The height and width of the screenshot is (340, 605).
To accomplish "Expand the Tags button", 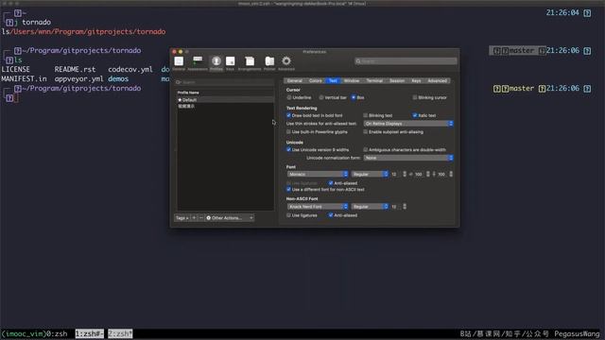I will [x=182, y=218].
